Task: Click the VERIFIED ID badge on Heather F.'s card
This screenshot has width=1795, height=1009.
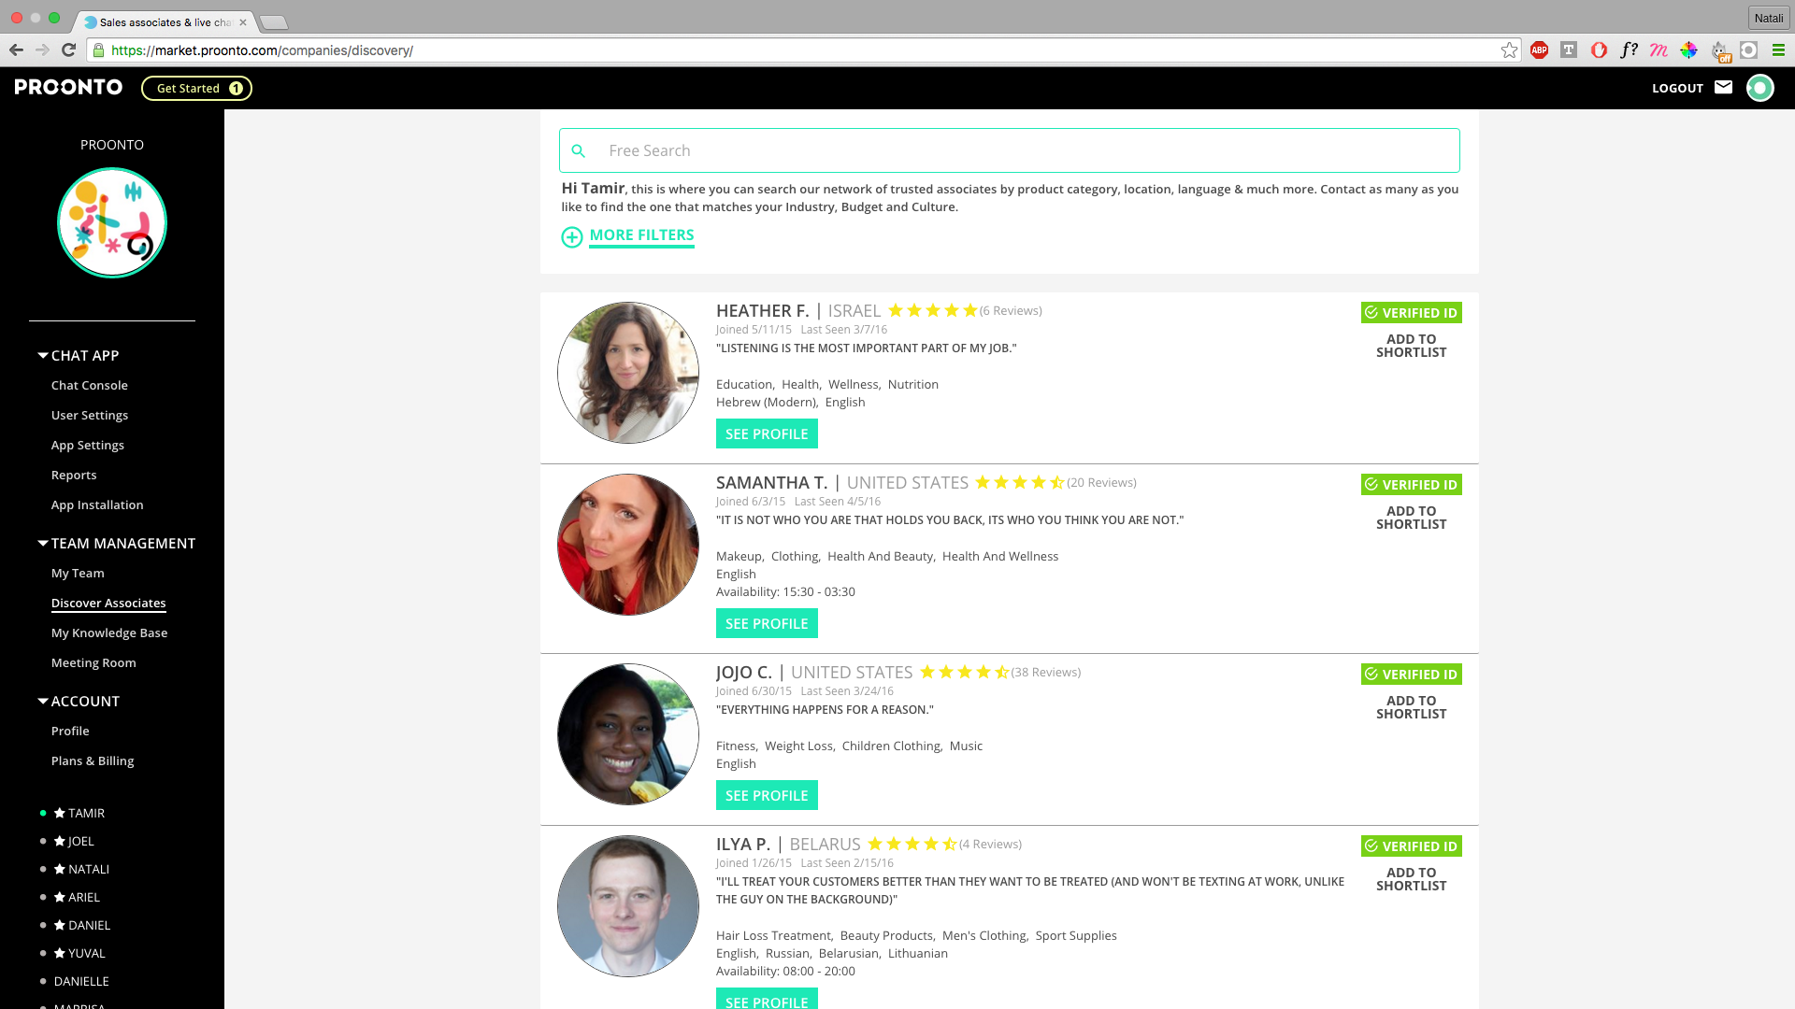Action: point(1410,312)
